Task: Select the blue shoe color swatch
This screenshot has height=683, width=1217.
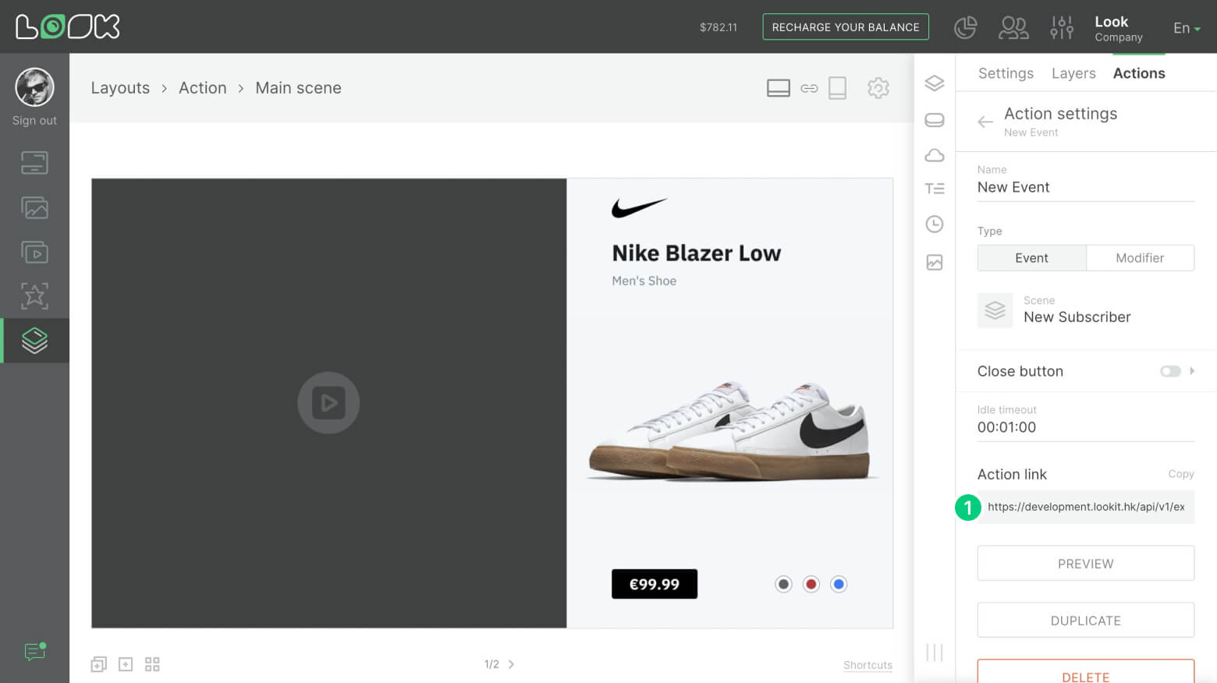Action: pyautogui.click(x=839, y=584)
